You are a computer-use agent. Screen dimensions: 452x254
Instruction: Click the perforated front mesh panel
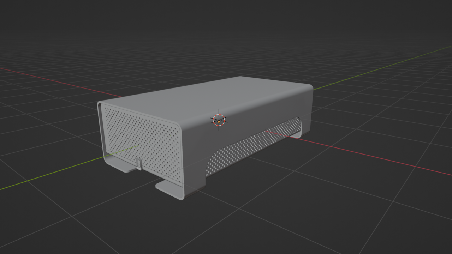(x=138, y=138)
